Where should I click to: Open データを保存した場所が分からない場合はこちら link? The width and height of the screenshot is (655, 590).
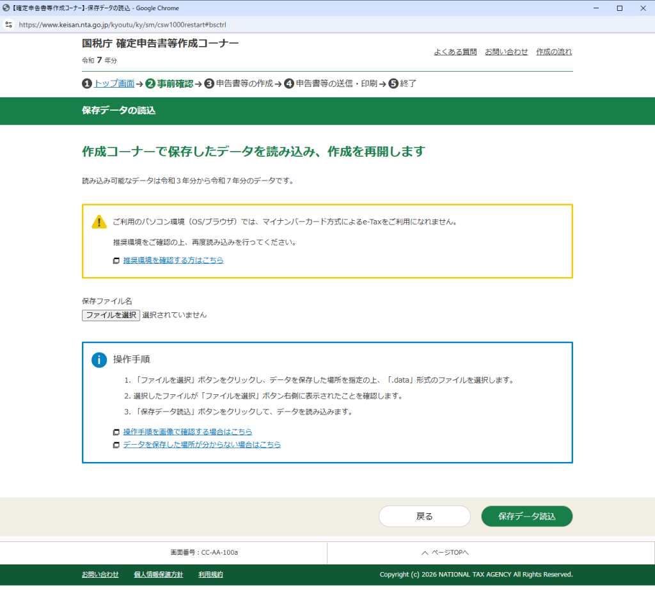click(201, 445)
